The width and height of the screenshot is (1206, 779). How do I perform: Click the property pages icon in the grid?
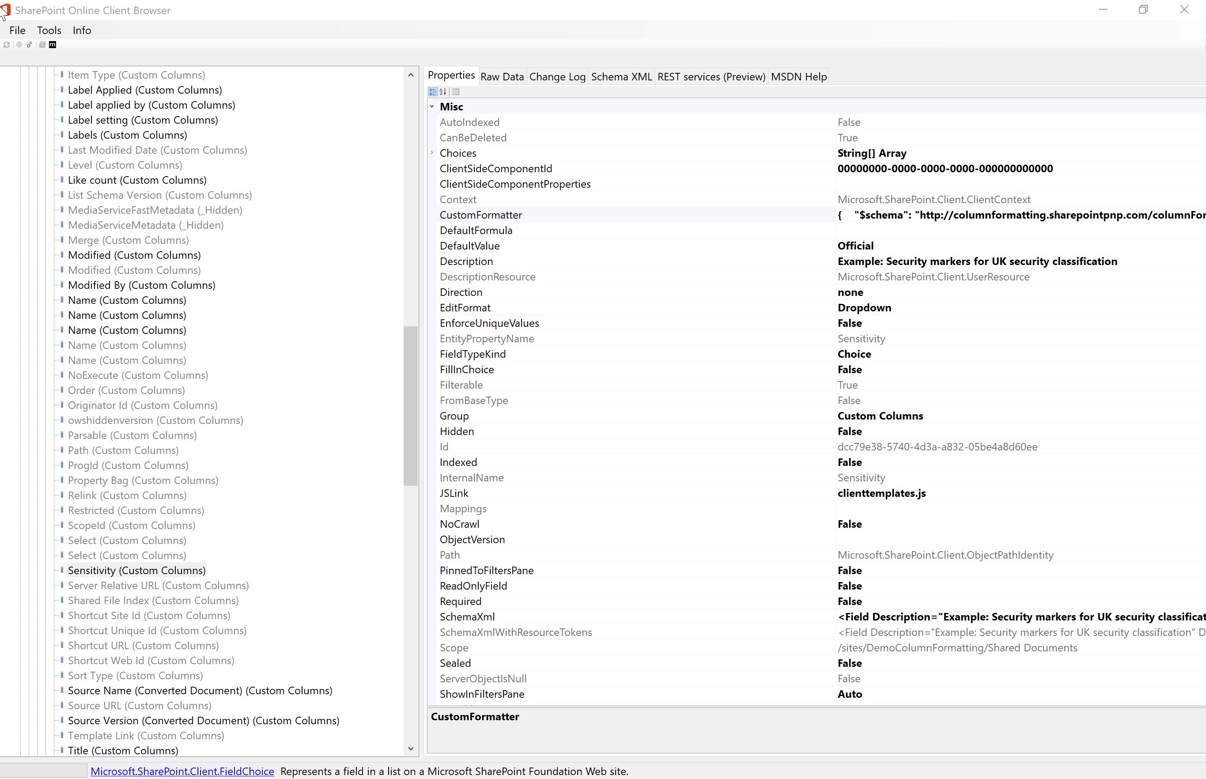pos(455,91)
